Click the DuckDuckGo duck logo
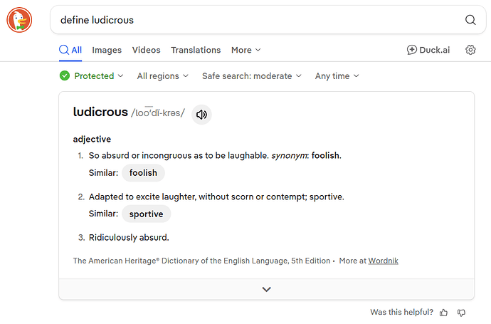This screenshot has width=491, height=324. pos(19,20)
